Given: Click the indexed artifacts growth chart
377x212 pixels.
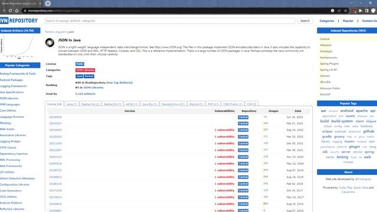Looking at the screenshot, I should point(17,47).
